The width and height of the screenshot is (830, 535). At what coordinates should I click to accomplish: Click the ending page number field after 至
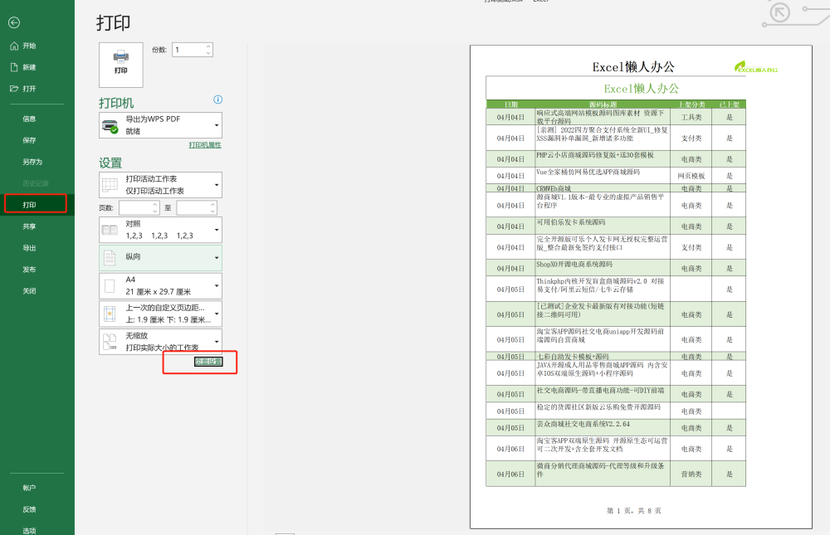coord(193,208)
